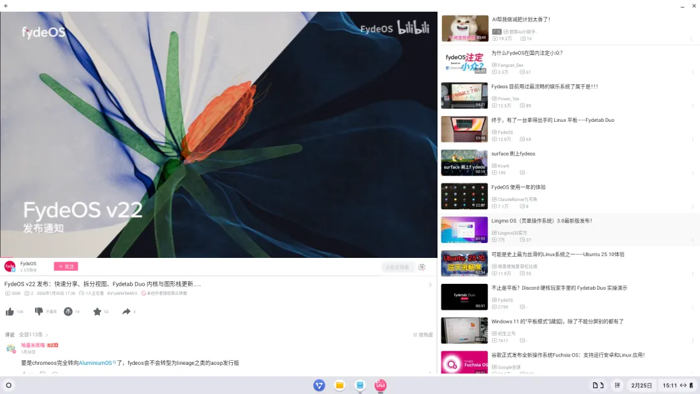The image size is (700, 394).
Task: Change comment sorting via 按热度
Action: [423, 334]
